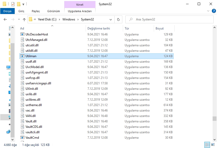The width and height of the screenshot is (217, 148).
Task: Select the utcutil.dll file icon
Action: 22,45
